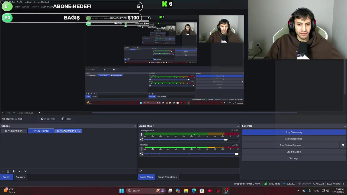Open Microsoft Store taskbar icon
The width and height of the screenshot is (347, 195).
pyautogui.click(x=202, y=191)
